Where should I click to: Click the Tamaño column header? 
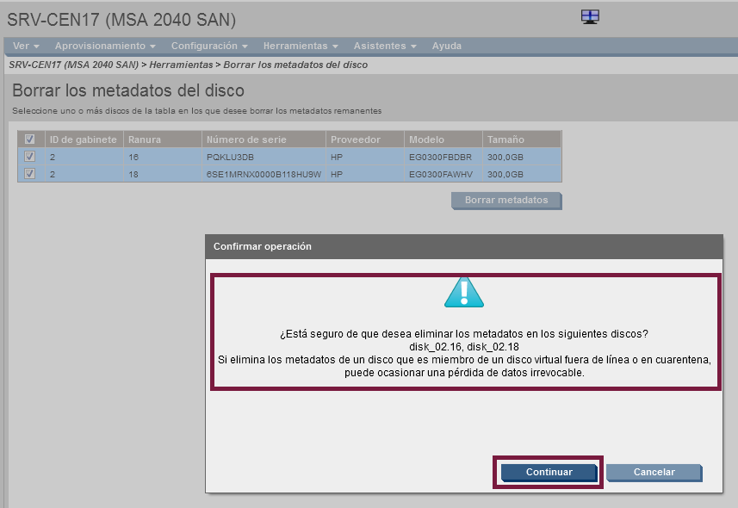505,139
